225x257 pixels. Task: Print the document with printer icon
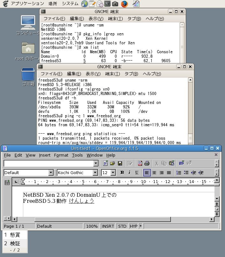147,163
